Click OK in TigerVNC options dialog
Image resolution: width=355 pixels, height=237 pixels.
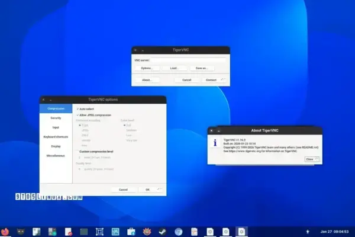[150, 190]
